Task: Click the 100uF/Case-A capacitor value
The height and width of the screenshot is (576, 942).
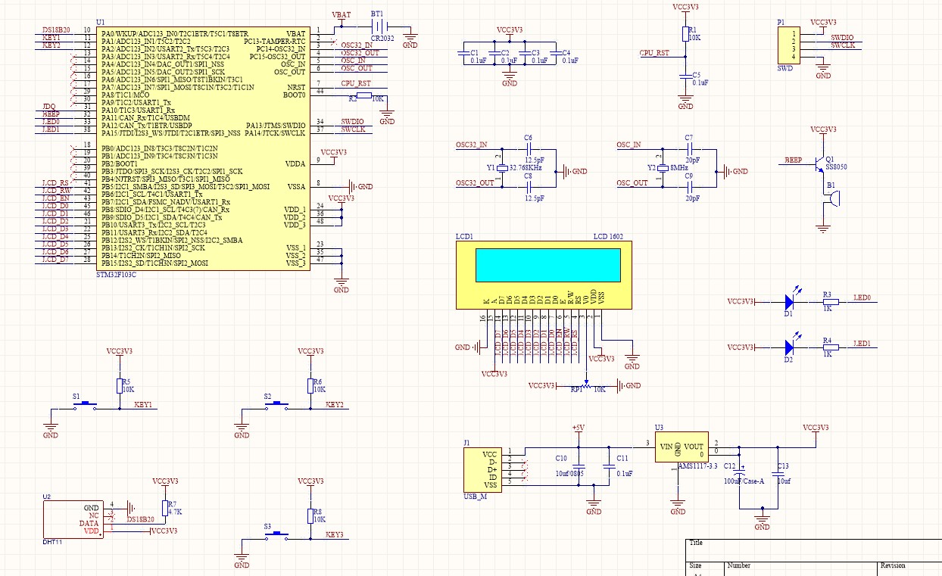Action: [744, 481]
